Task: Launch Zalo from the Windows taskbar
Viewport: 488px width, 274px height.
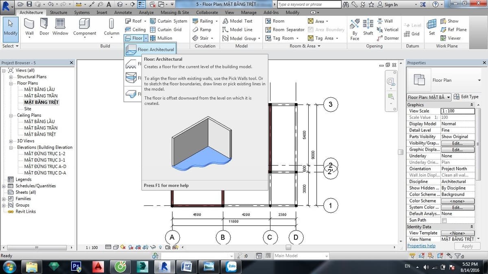Action: coord(232,266)
